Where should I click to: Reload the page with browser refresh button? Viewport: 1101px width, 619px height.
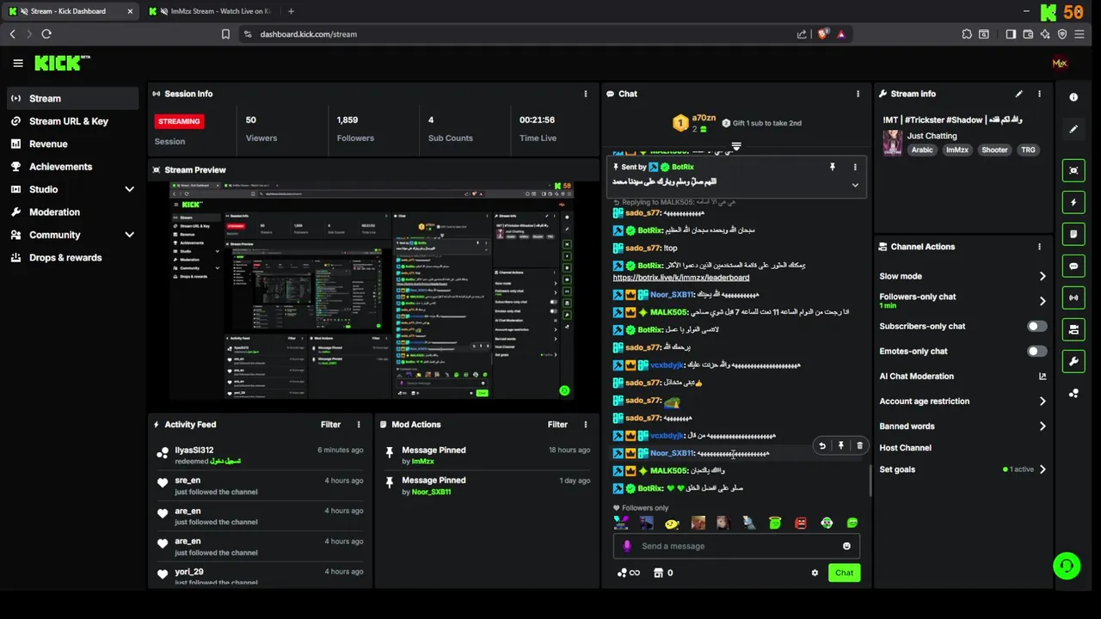[x=46, y=34]
